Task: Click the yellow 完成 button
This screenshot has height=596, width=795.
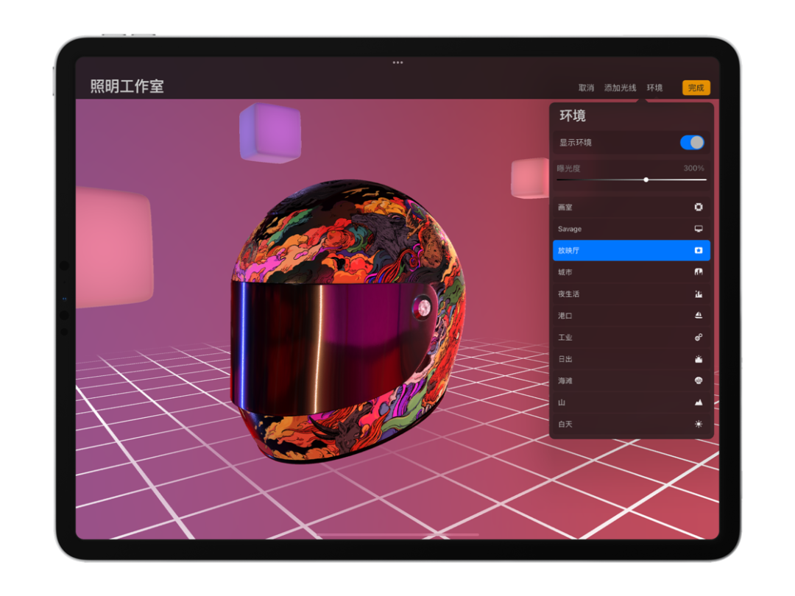Action: (x=696, y=88)
